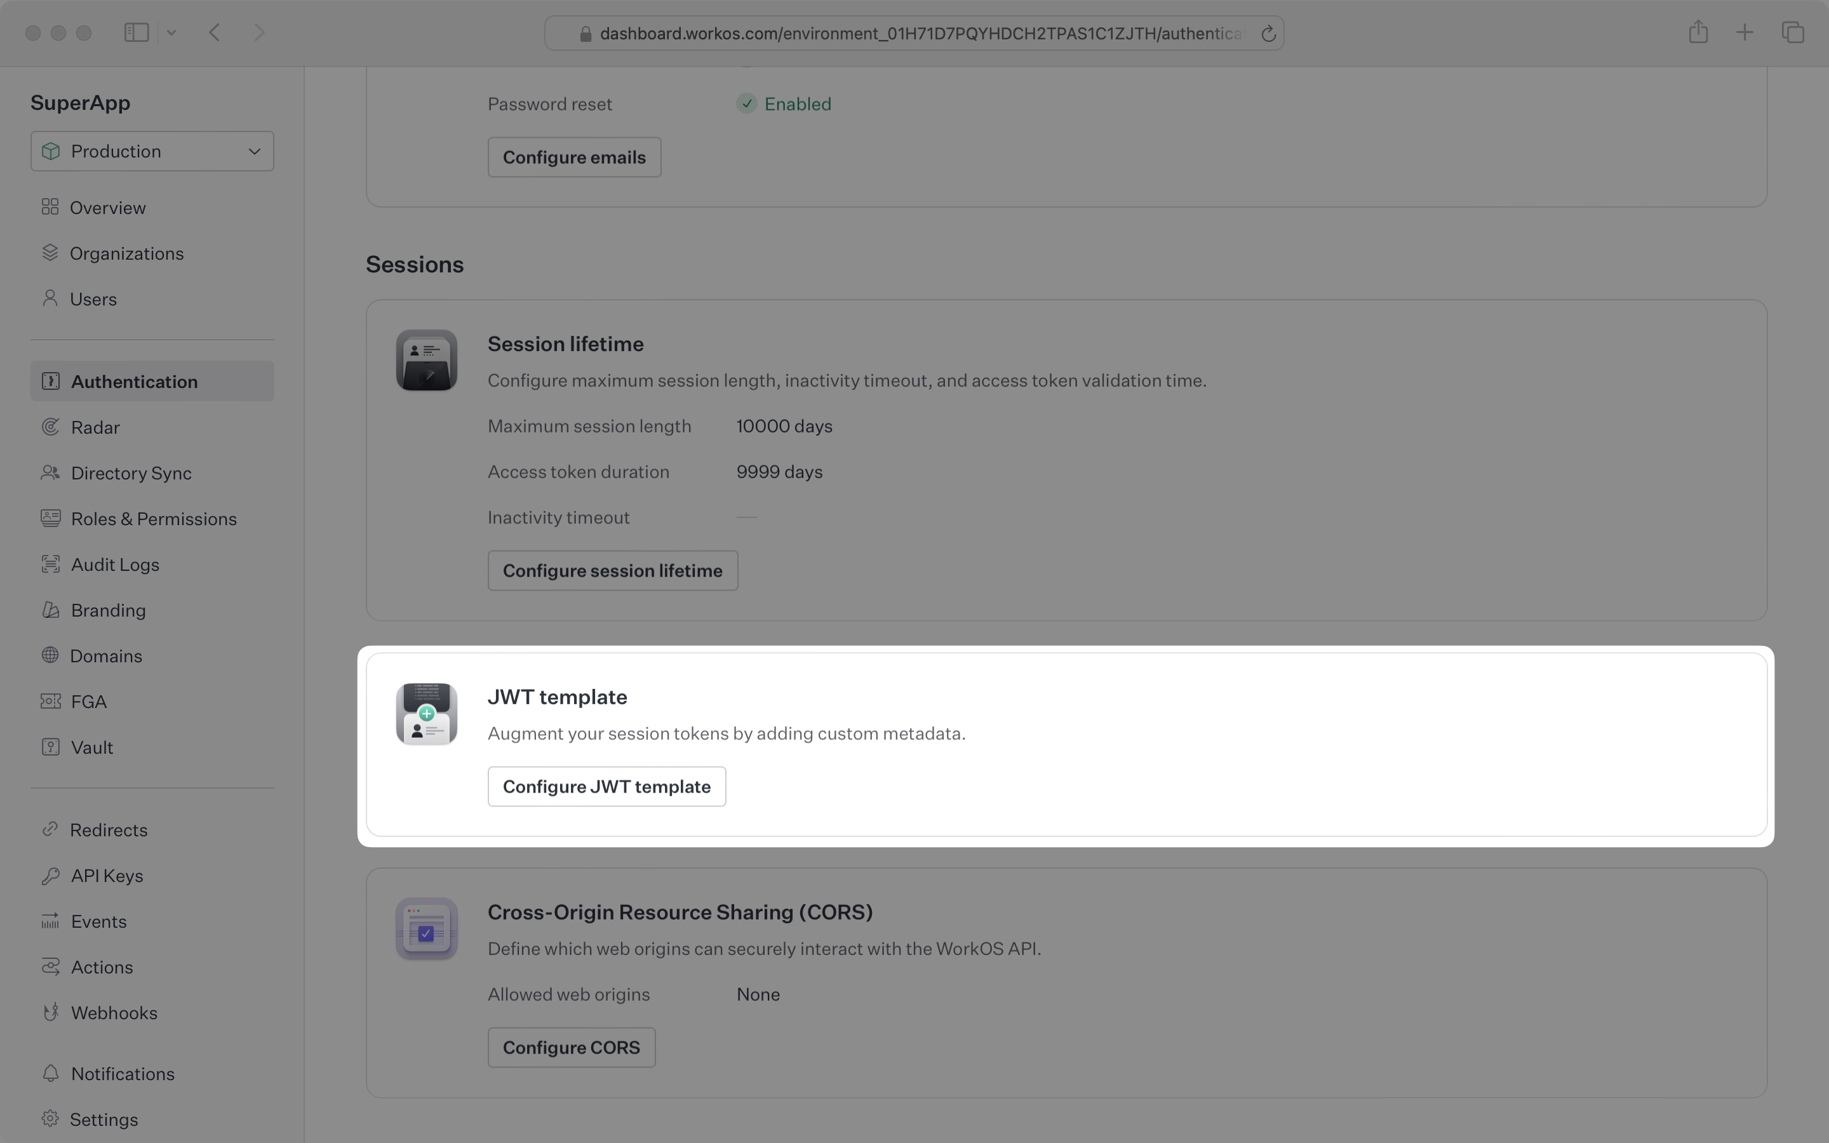This screenshot has height=1143, width=1829.
Task: Click the Authentication sidebar icon
Action: (50, 380)
